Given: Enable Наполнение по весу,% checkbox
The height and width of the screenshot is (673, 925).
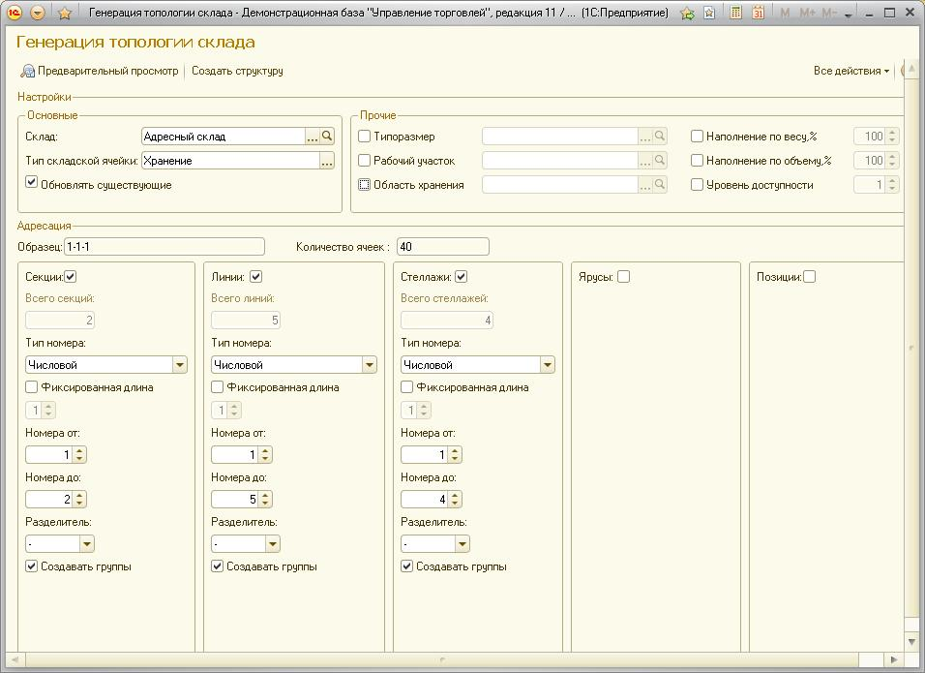Looking at the screenshot, I should [697, 137].
